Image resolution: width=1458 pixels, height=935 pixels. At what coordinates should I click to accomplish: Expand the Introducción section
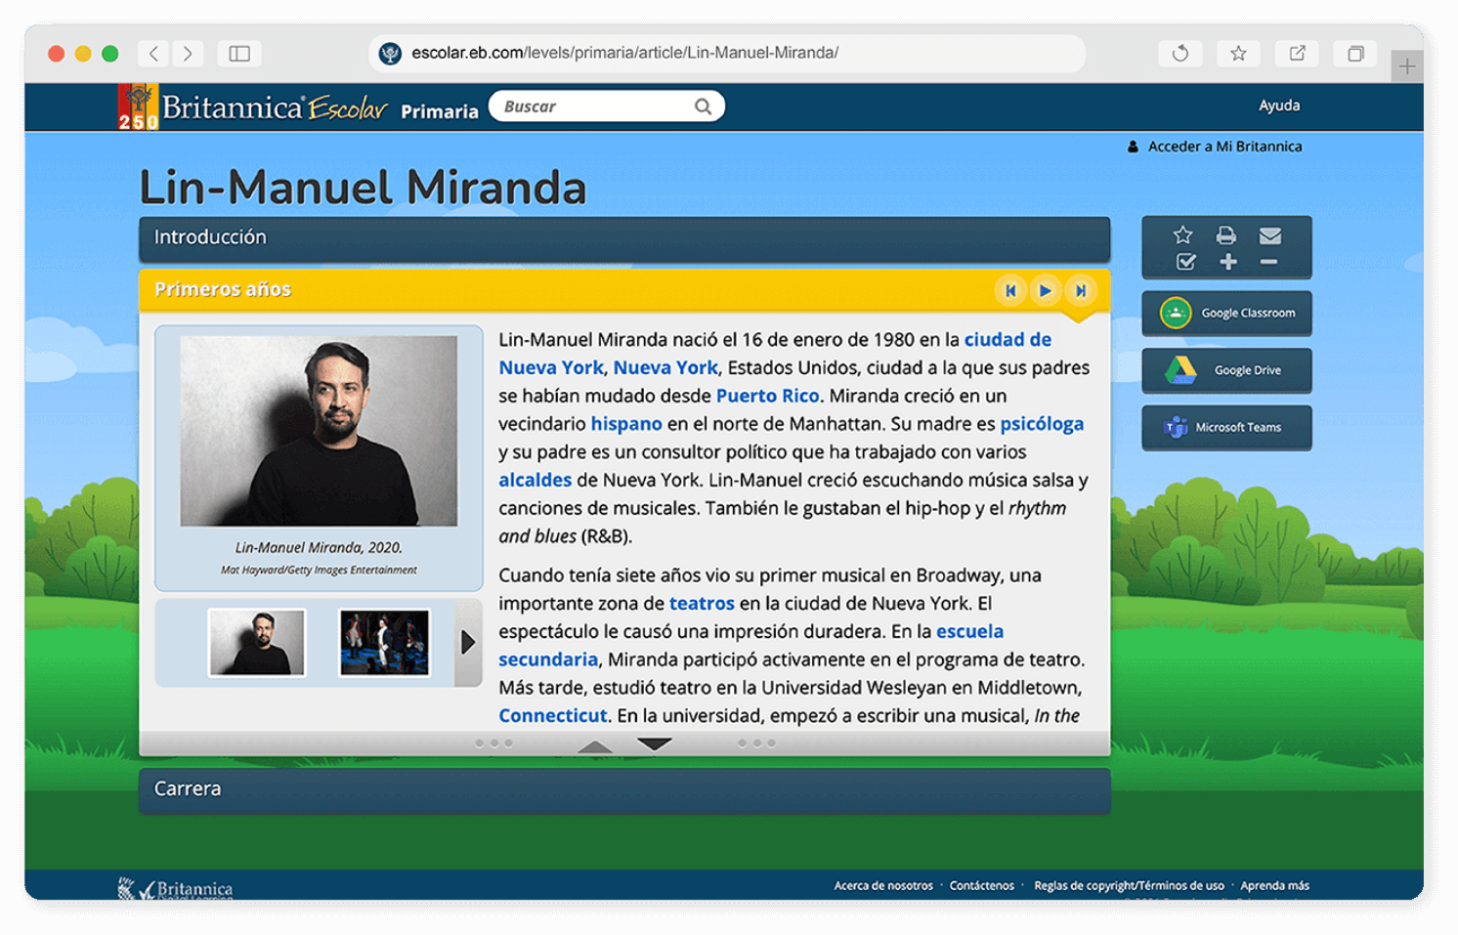[x=624, y=238]
